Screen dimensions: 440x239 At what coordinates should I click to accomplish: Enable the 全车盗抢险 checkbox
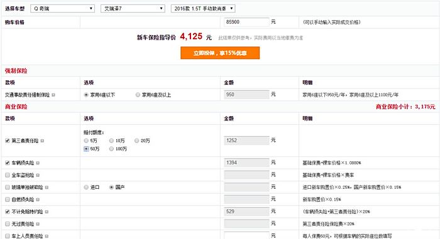click(x=8, y=175)
